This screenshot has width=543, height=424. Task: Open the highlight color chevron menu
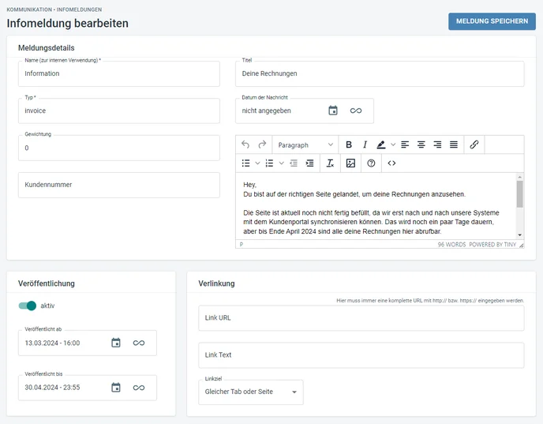click(x=393, y=144)
